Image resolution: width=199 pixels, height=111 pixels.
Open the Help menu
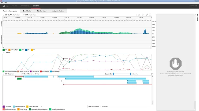click(x=6, y=2)
